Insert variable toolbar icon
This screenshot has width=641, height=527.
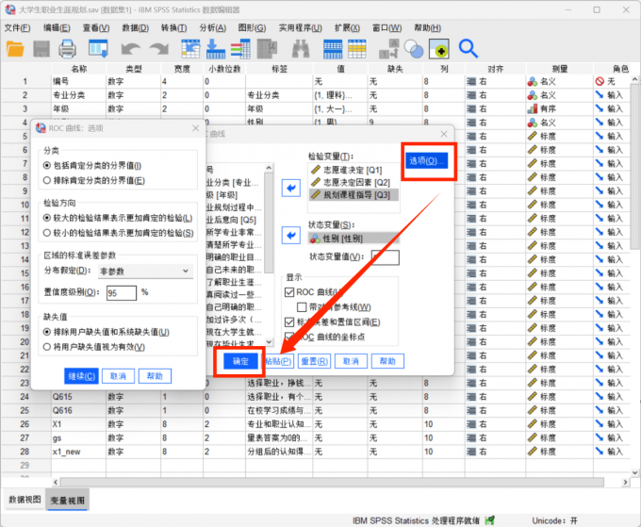click(x=357, y=49)
